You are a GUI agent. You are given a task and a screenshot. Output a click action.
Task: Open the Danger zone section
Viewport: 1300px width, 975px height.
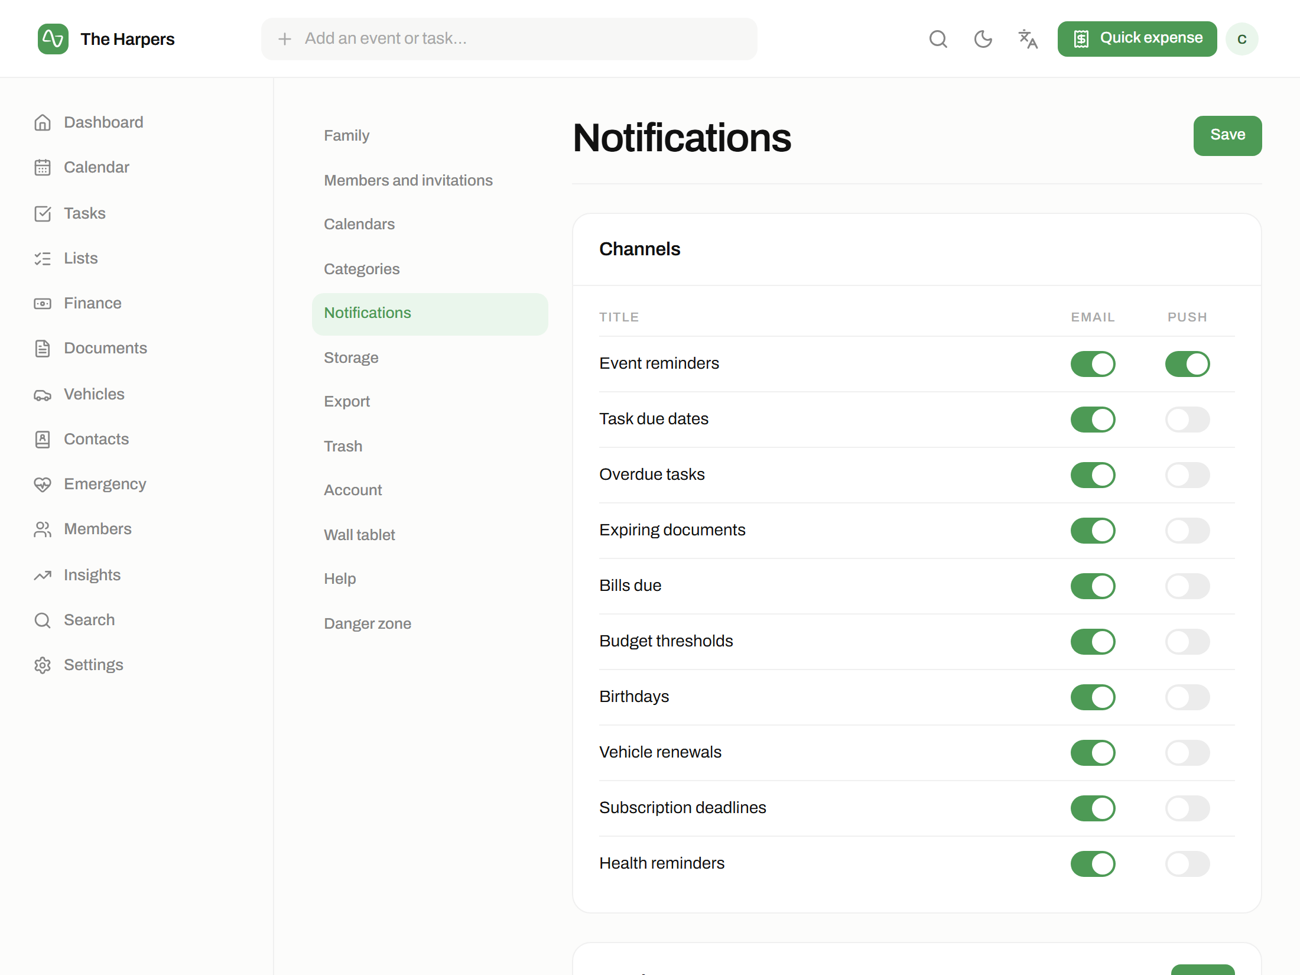click(x=430, y=623)
